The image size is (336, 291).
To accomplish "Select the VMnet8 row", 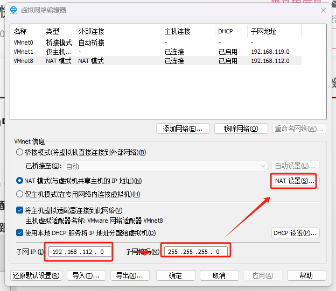I will (157, 61).
